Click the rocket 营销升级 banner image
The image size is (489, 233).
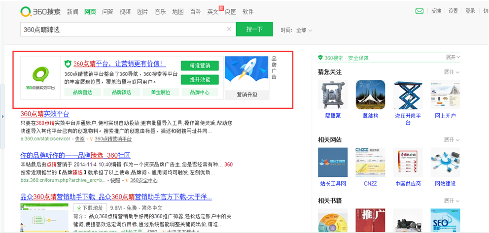pos(246,77)
